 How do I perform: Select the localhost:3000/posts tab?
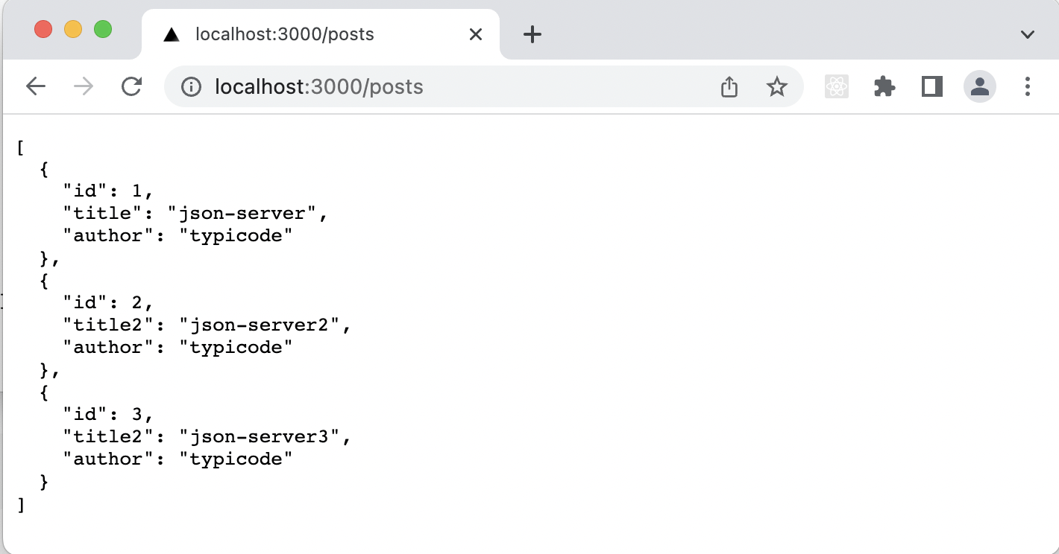(x=284, y=34)
